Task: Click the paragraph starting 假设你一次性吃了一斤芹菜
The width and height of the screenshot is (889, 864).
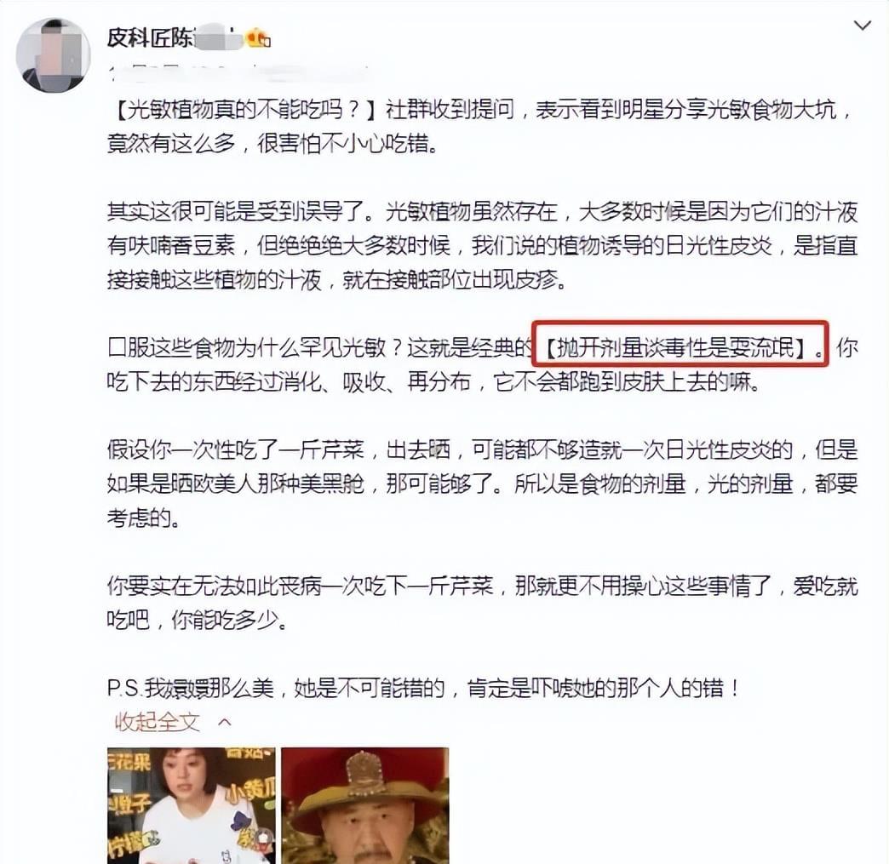Action: tap(482, 483)
